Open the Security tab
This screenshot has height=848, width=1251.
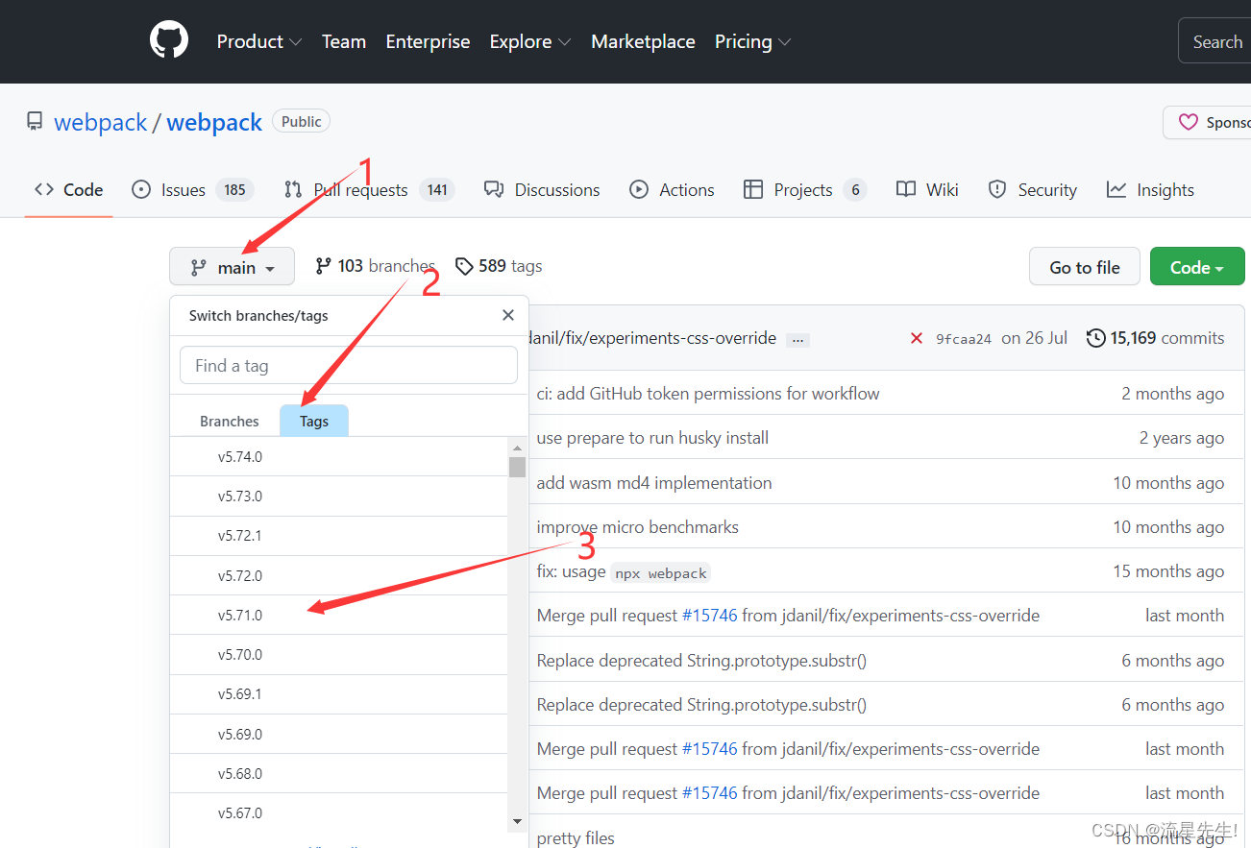point(1033,190)
